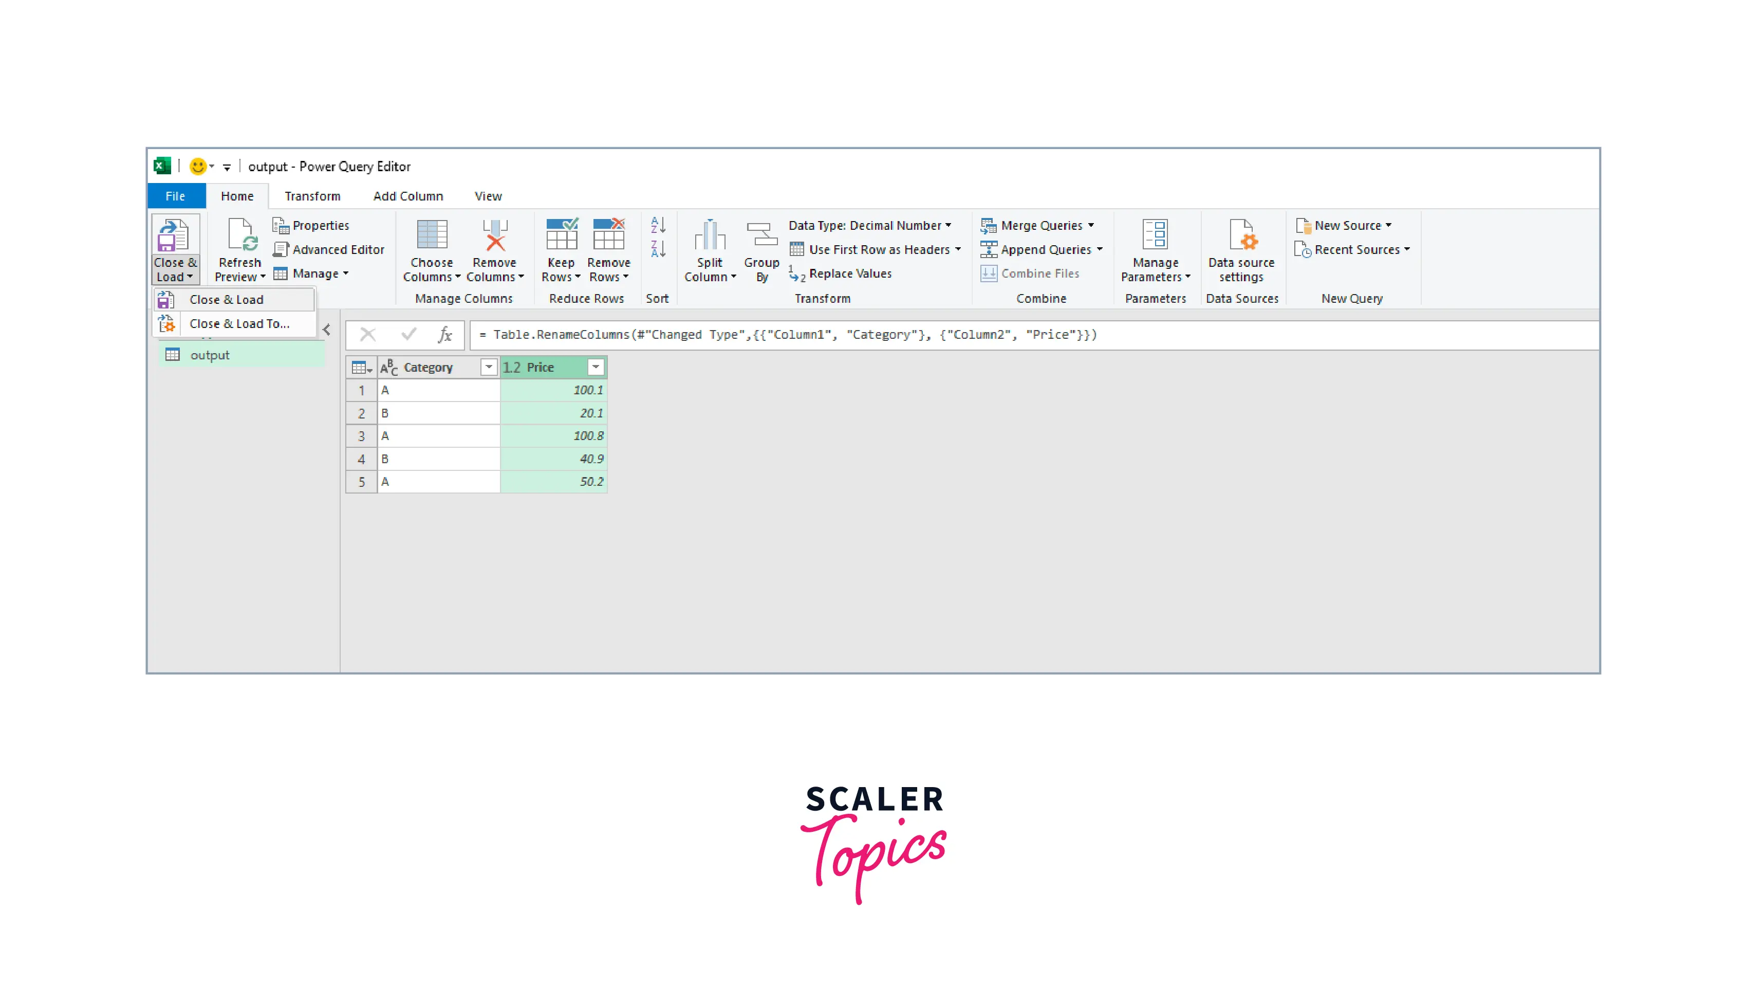The image size is (1747, 1003).
Task: Select the output query in the list
Action: pyautogui.click(x=210, y=355)
